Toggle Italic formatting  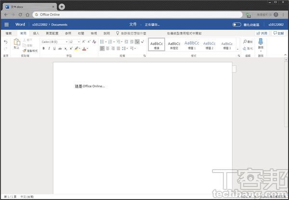click(x=49, y=49)
